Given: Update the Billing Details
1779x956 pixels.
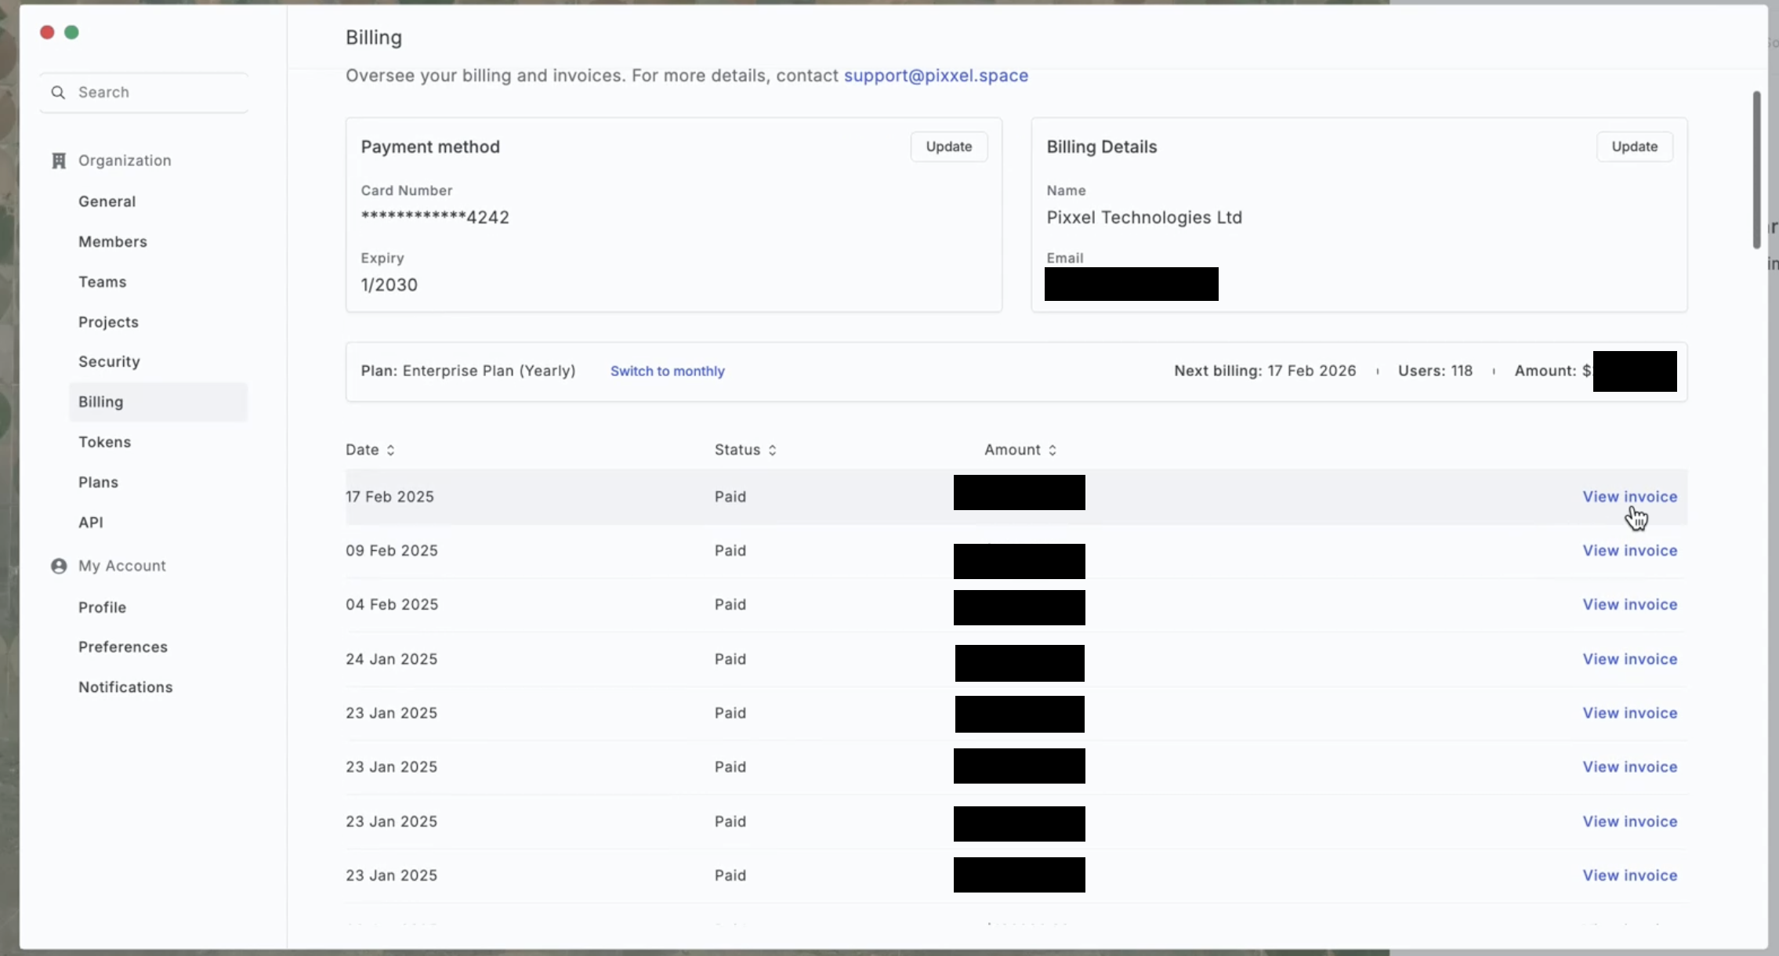Looking at the screenshot, I should 1634,147.
